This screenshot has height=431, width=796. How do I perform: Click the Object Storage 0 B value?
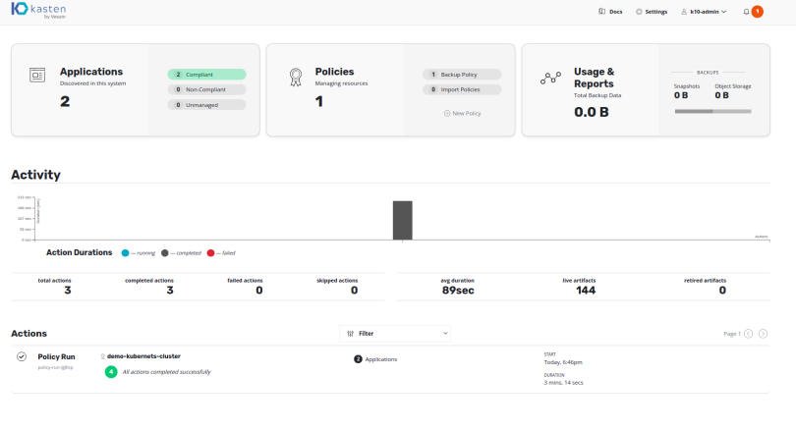tap(722, 95)
